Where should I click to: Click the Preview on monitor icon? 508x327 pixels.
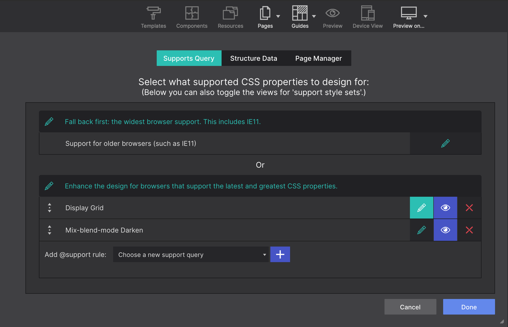[409, 13]
